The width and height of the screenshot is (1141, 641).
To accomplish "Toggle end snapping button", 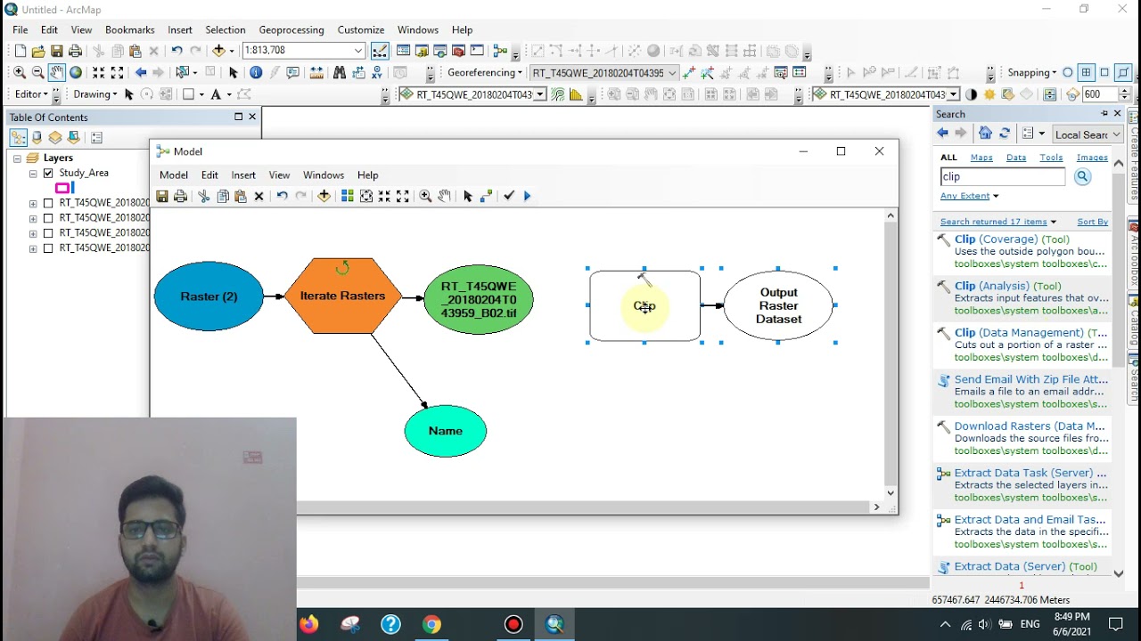I will [x=1086, y=72].
